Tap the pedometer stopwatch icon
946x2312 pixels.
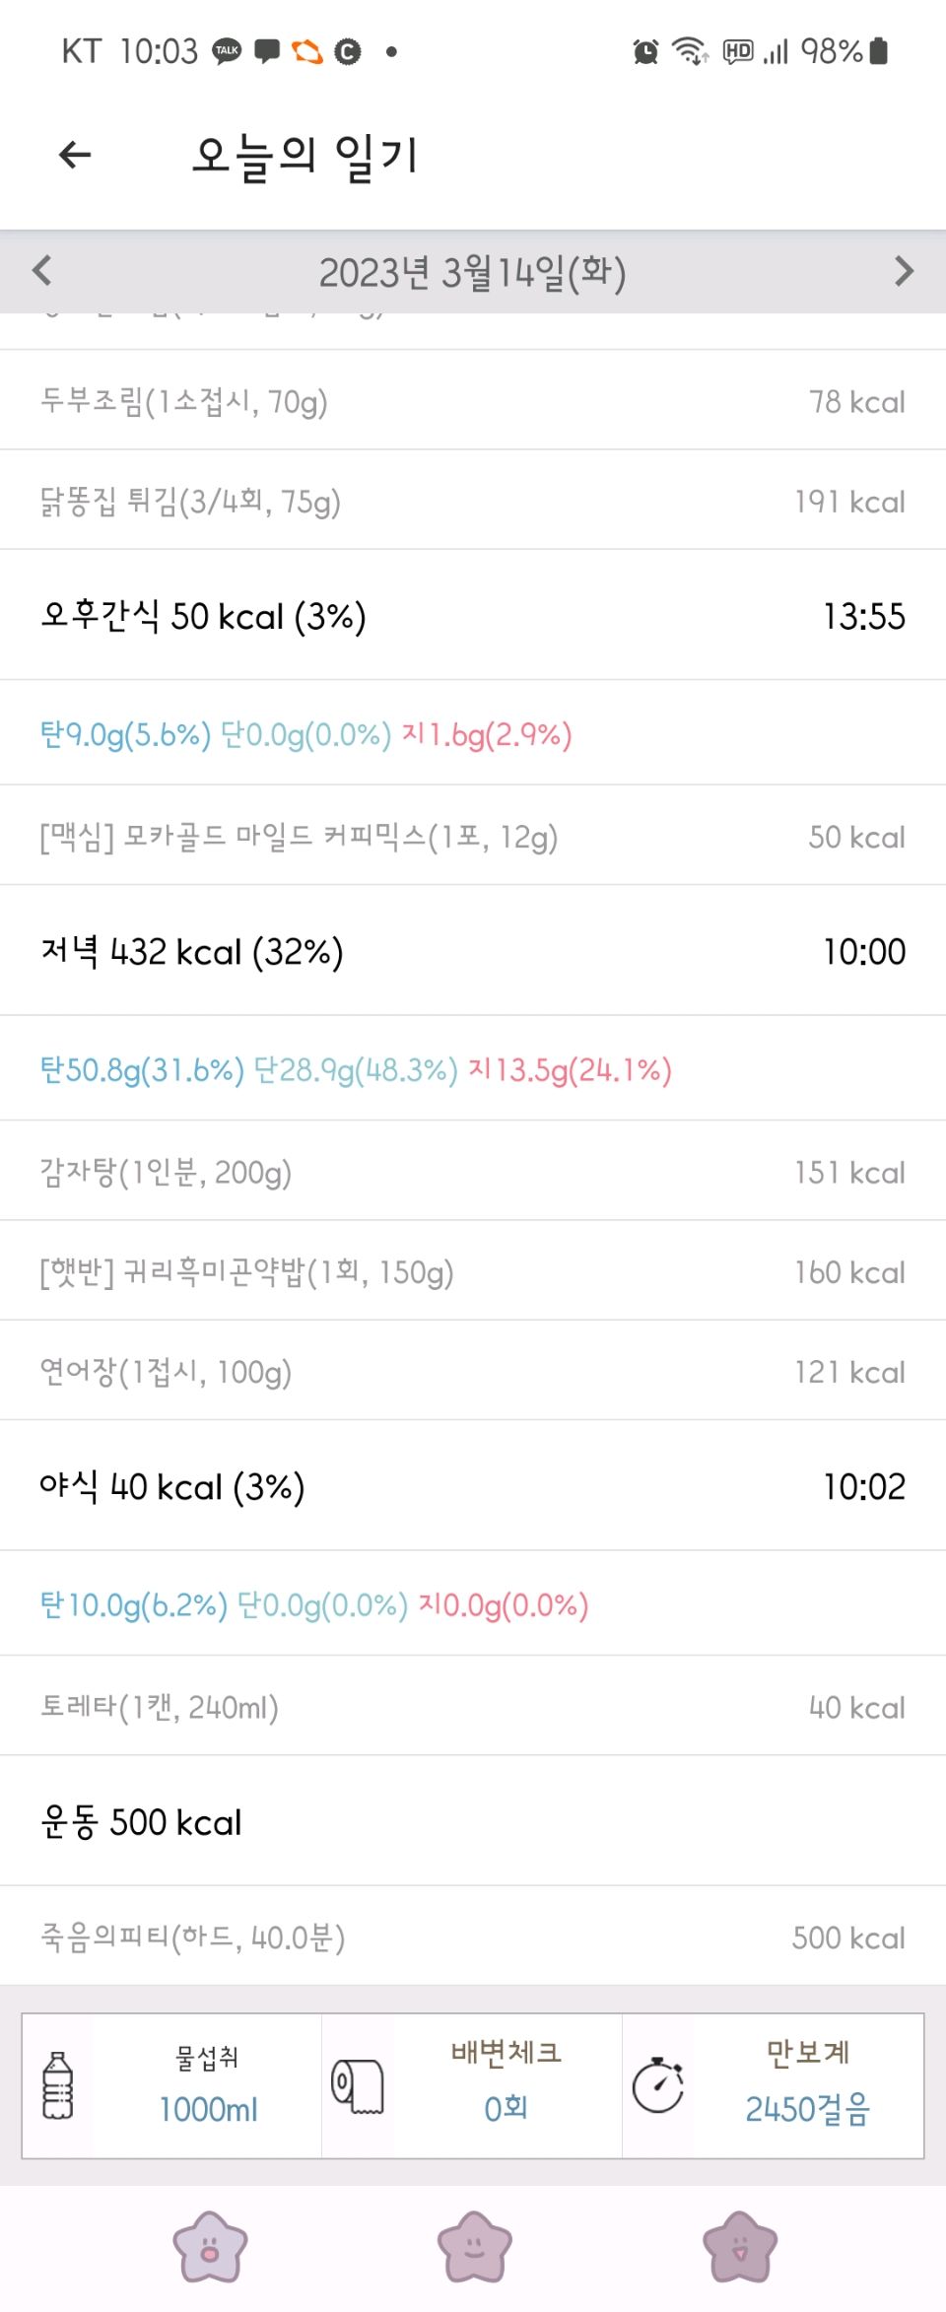pos(658,2084)
